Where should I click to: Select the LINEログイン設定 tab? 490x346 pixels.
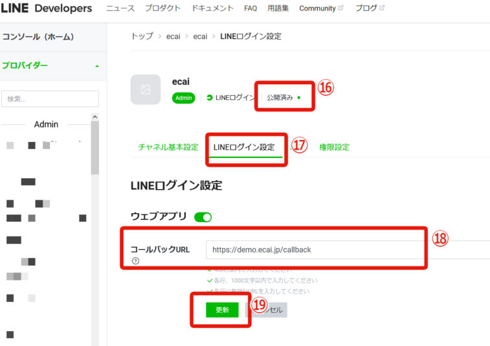coord(244,147)
